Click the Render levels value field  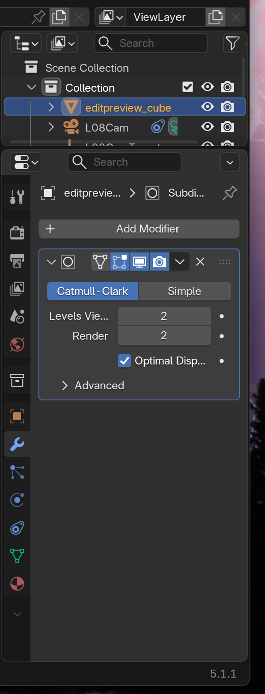point(164,336)
